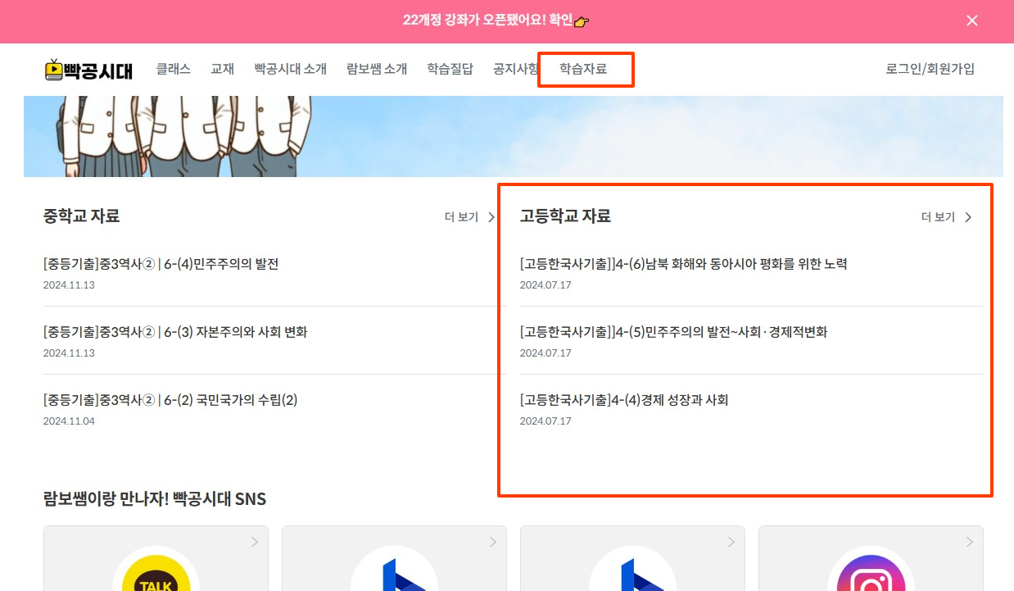Image resolution: width=1014 pixels, height=591 pixels.
Task: Open 6-(4)민주주의의 발전 post
Action: pyautogui.click(x=161, y=264)
